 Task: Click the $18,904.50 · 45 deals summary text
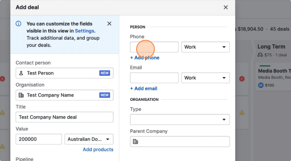263,29
